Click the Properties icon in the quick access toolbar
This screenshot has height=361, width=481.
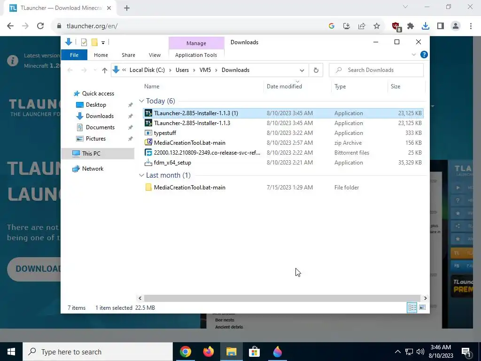point(84,42)
